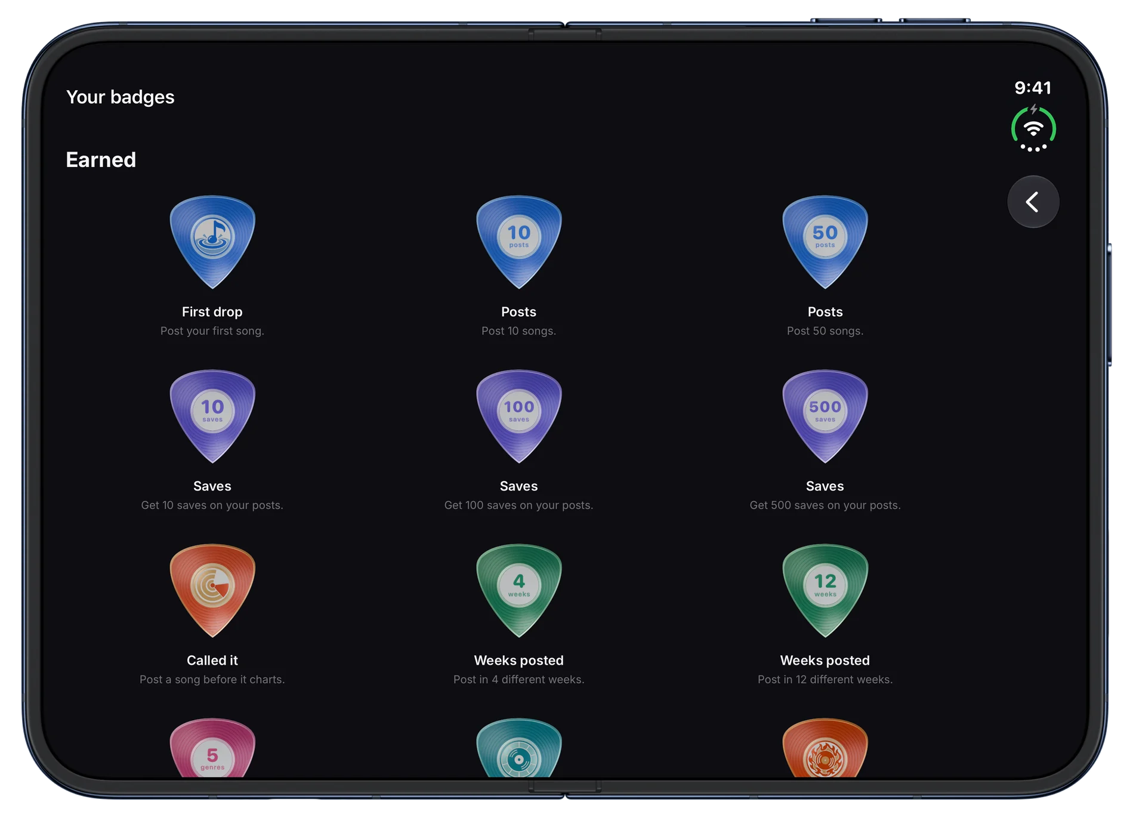Viewport: 1130px width, 821px height.
Task: Select "Get 500 saves on your posts."
Action: 825,505
